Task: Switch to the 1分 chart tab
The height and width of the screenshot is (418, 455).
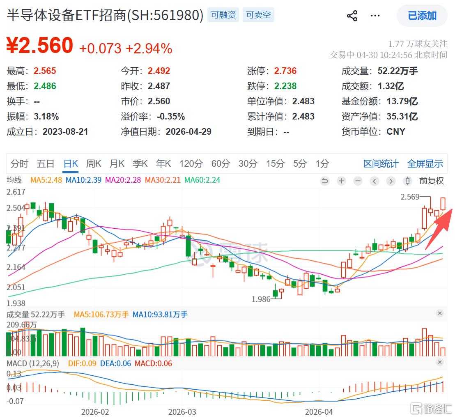Action: [322, 163]
